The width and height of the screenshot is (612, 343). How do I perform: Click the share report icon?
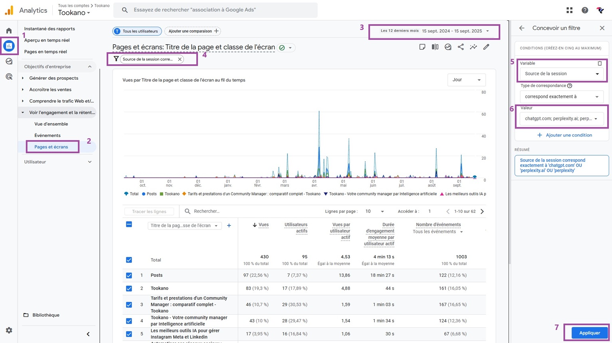[x=461, y=47]
